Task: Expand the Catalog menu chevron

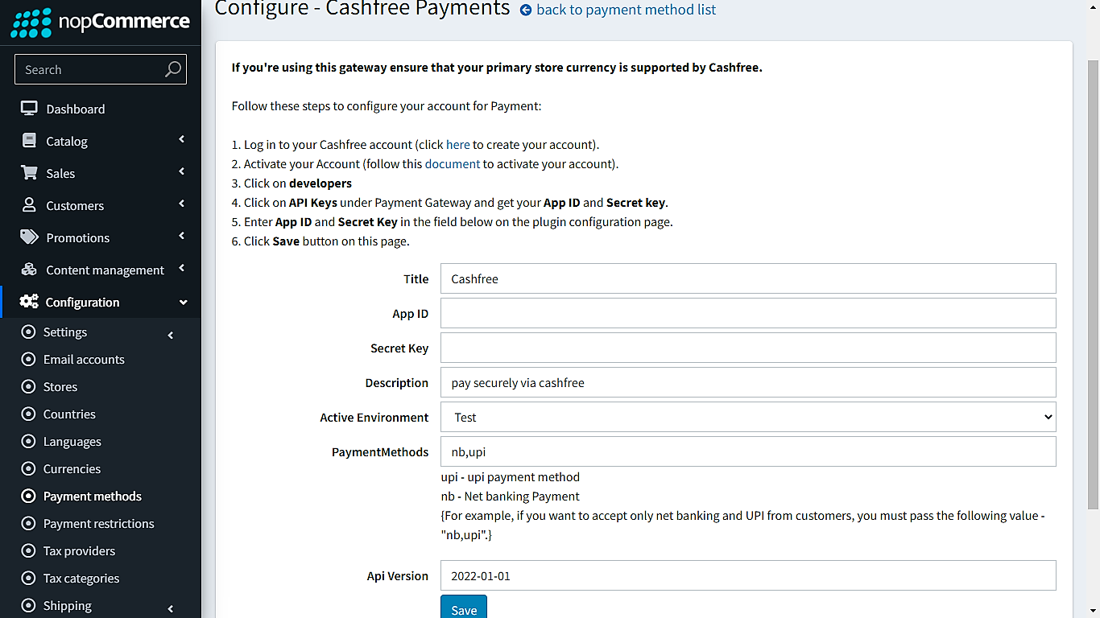Action: (x=182, y=139)
